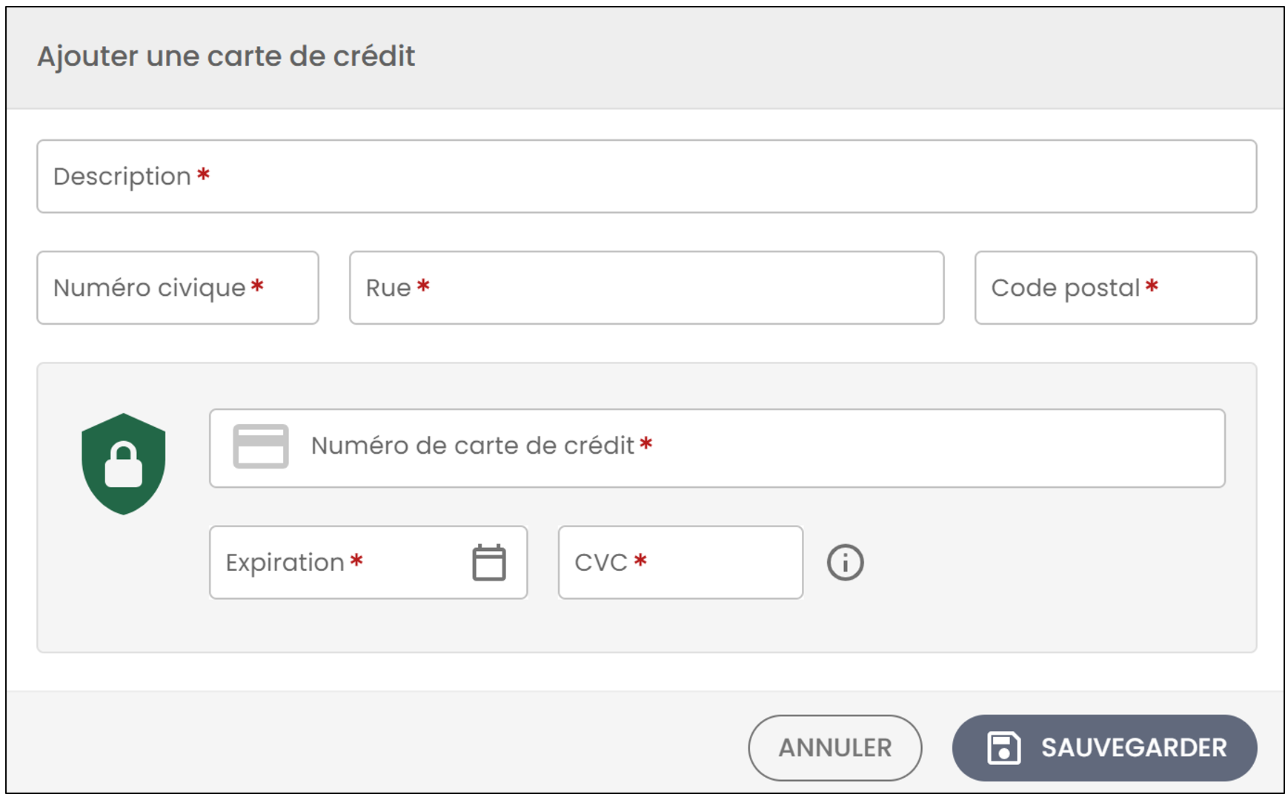The height and width of the screenshot is (800, 1288).
Task: Cancel with the ANNULER button
Action: tap(835, 748)
